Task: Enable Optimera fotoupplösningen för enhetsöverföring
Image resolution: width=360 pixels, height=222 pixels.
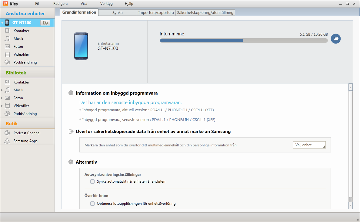Action: point(92,204)
